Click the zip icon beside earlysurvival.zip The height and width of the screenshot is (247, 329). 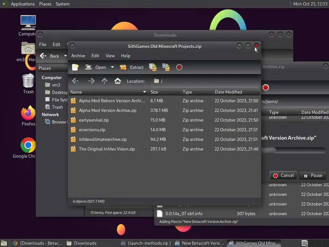pos(73,120)
